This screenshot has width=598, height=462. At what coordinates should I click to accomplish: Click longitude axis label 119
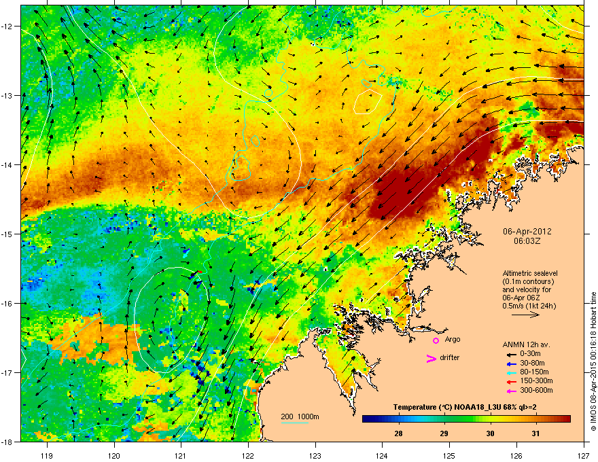click(x=46, y=455)
